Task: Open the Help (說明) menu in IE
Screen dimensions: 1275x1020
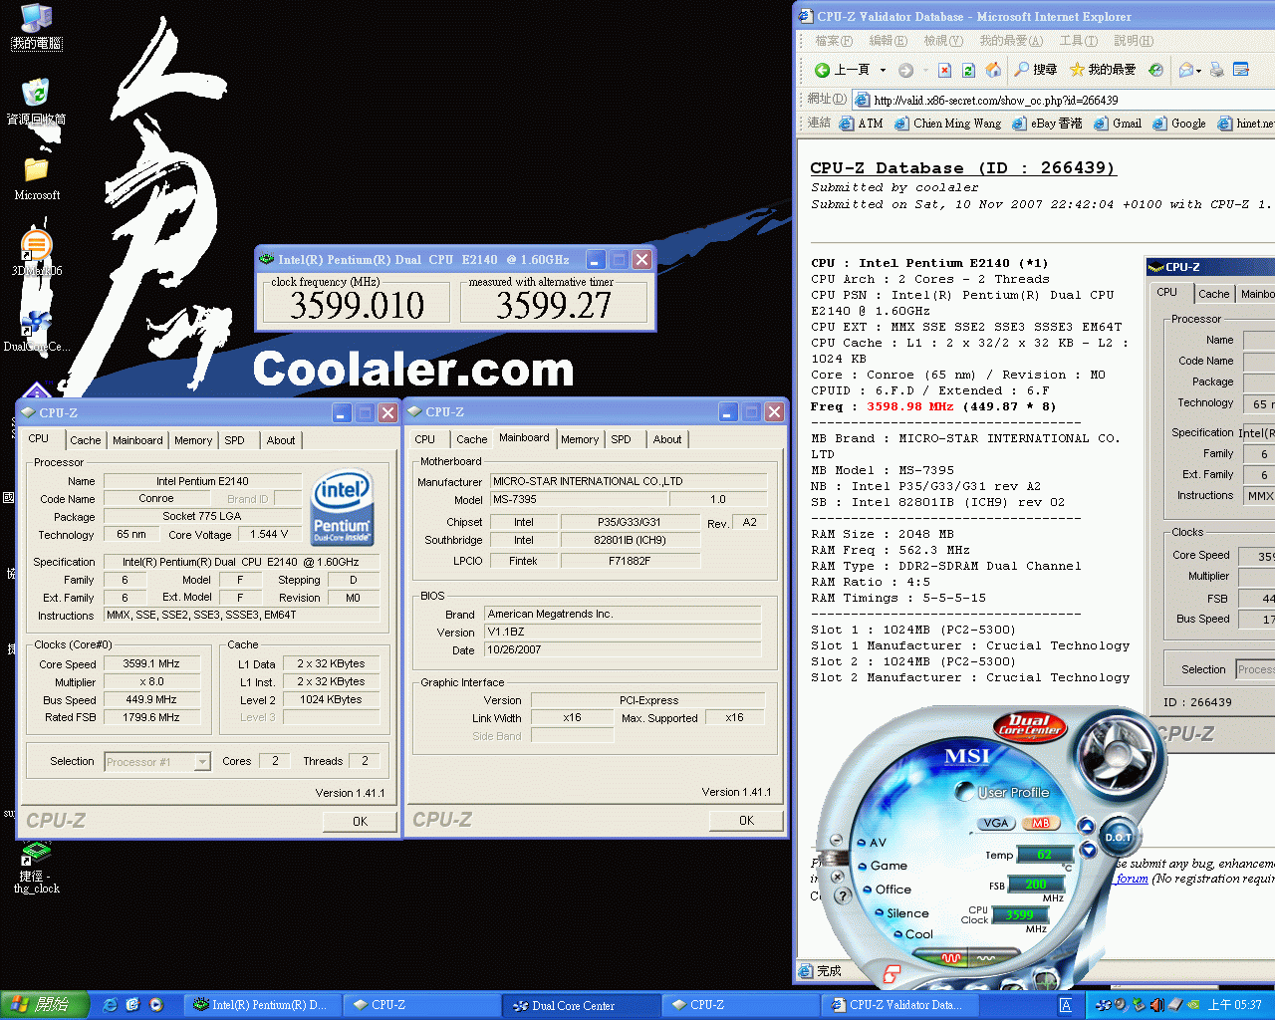Action: click(x=1133, y=41)
